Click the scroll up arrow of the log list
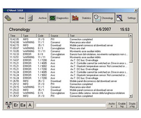Image resolution: width=141 pixels, height=118 pixels. coord(131,35)
